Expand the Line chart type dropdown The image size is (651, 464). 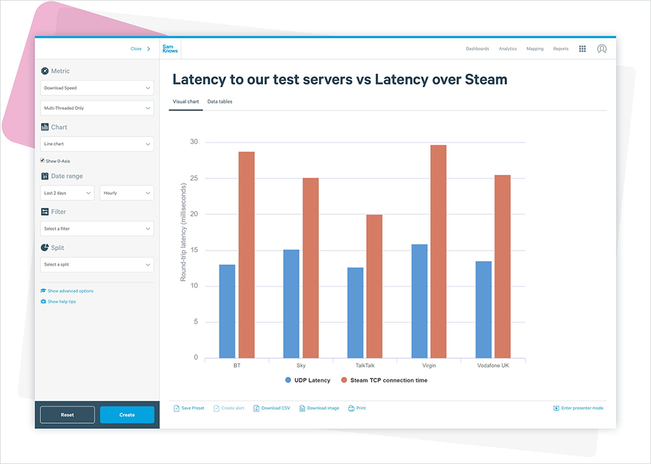coord(97,144)
